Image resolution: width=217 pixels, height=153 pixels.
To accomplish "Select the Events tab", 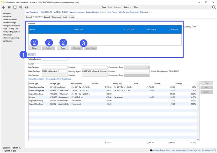I will [71, 17].
